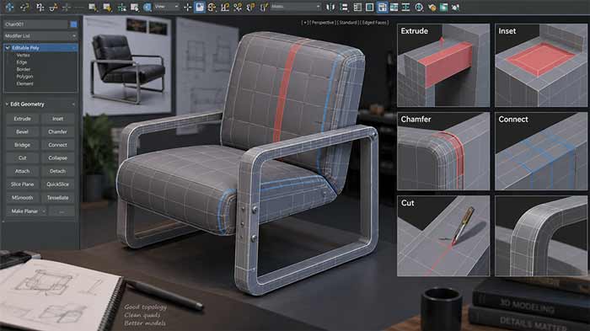Select the Vertex sub-object level
The height and width of the screenshot is (331, 590).
[23, 56]
